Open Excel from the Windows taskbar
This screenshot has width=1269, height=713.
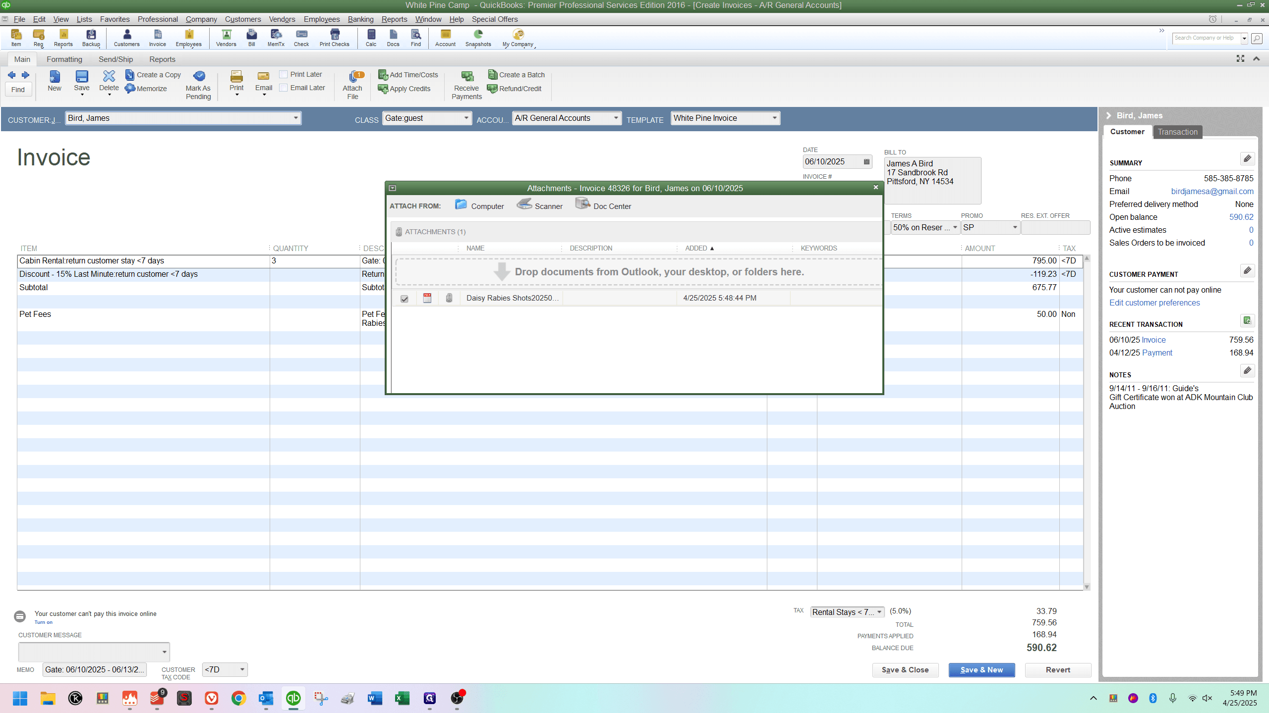[x=402, y=698]
